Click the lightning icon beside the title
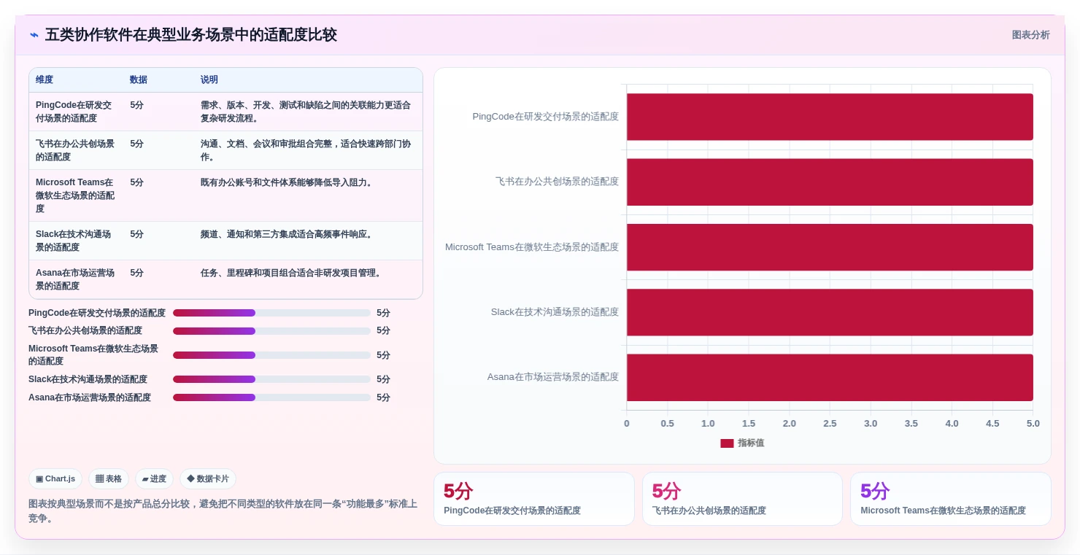 pyautogui.click(x=34, y=35)
